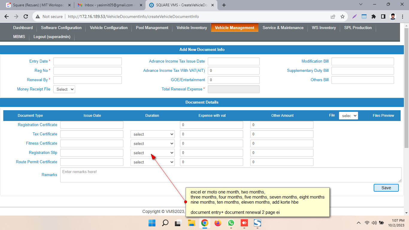Focus the Supplementary Duty Bill field
This screenshot has width=409, height=230.
[363, 71]
